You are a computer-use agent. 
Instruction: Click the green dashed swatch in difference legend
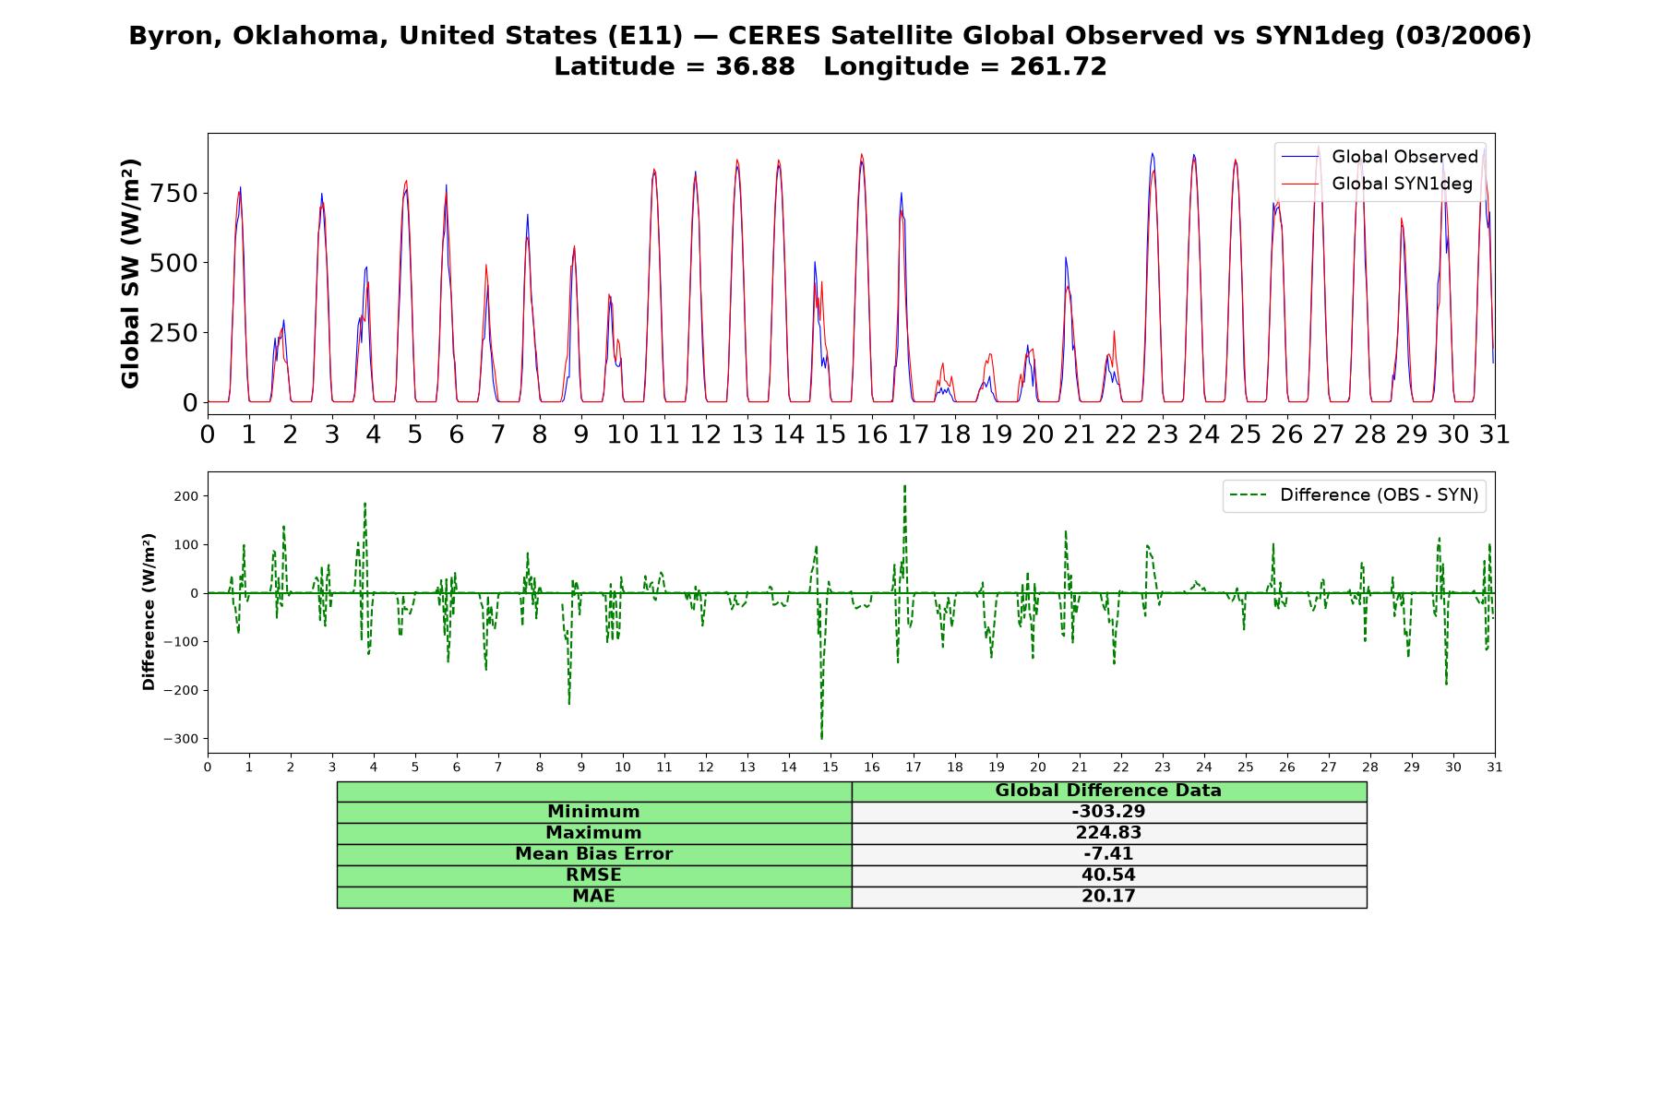(1249, 495)
